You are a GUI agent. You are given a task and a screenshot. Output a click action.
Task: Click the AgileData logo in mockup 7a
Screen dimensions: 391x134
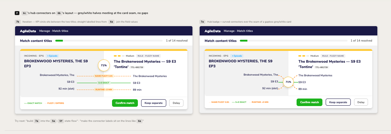(x=213, y=31)
